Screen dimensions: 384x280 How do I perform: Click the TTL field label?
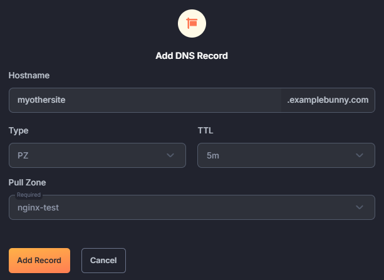click(x=205, y=130)
